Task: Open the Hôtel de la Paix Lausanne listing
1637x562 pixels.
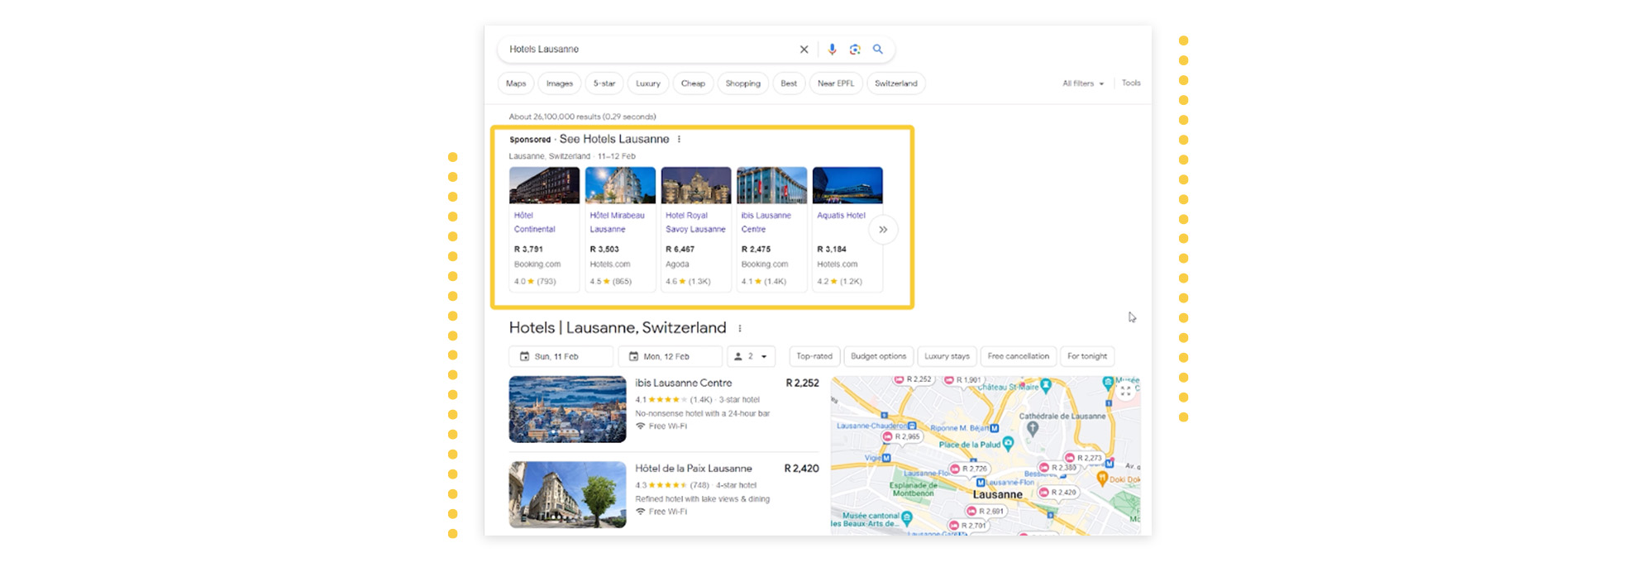Action: [x=694, y=469]
